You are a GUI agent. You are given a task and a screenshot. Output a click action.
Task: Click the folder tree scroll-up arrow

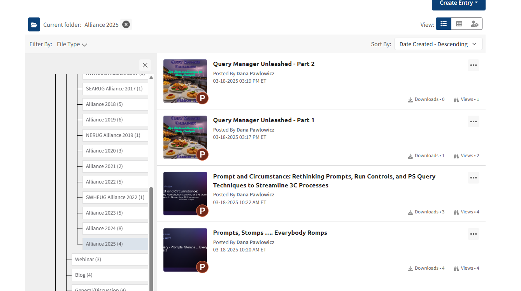point(151,77)
